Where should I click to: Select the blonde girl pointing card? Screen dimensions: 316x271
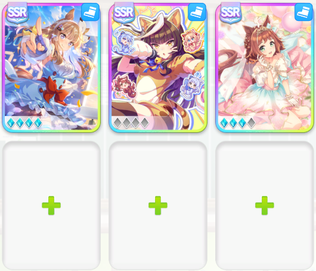(x=51, y=68)
